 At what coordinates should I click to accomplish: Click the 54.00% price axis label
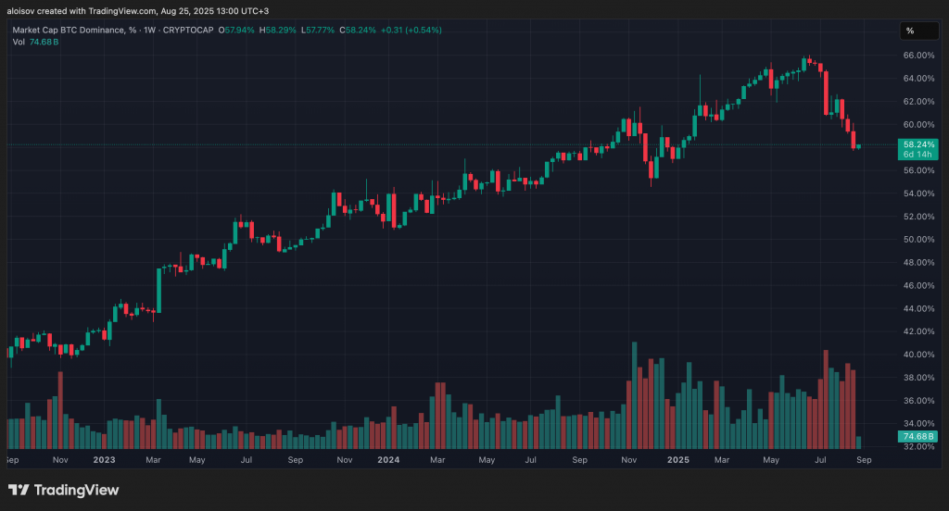tap(918, 193)
